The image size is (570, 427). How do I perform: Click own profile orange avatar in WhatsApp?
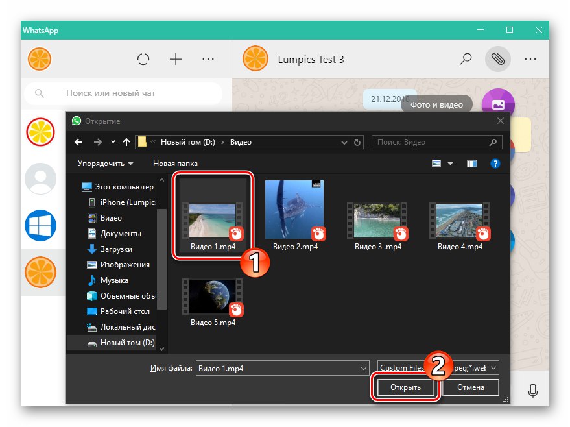coord(40,59)
